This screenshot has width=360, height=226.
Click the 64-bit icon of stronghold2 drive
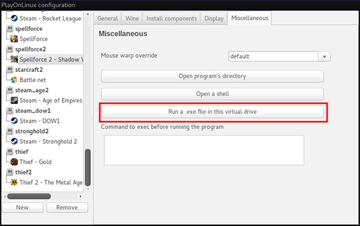[x=10, y=131]
